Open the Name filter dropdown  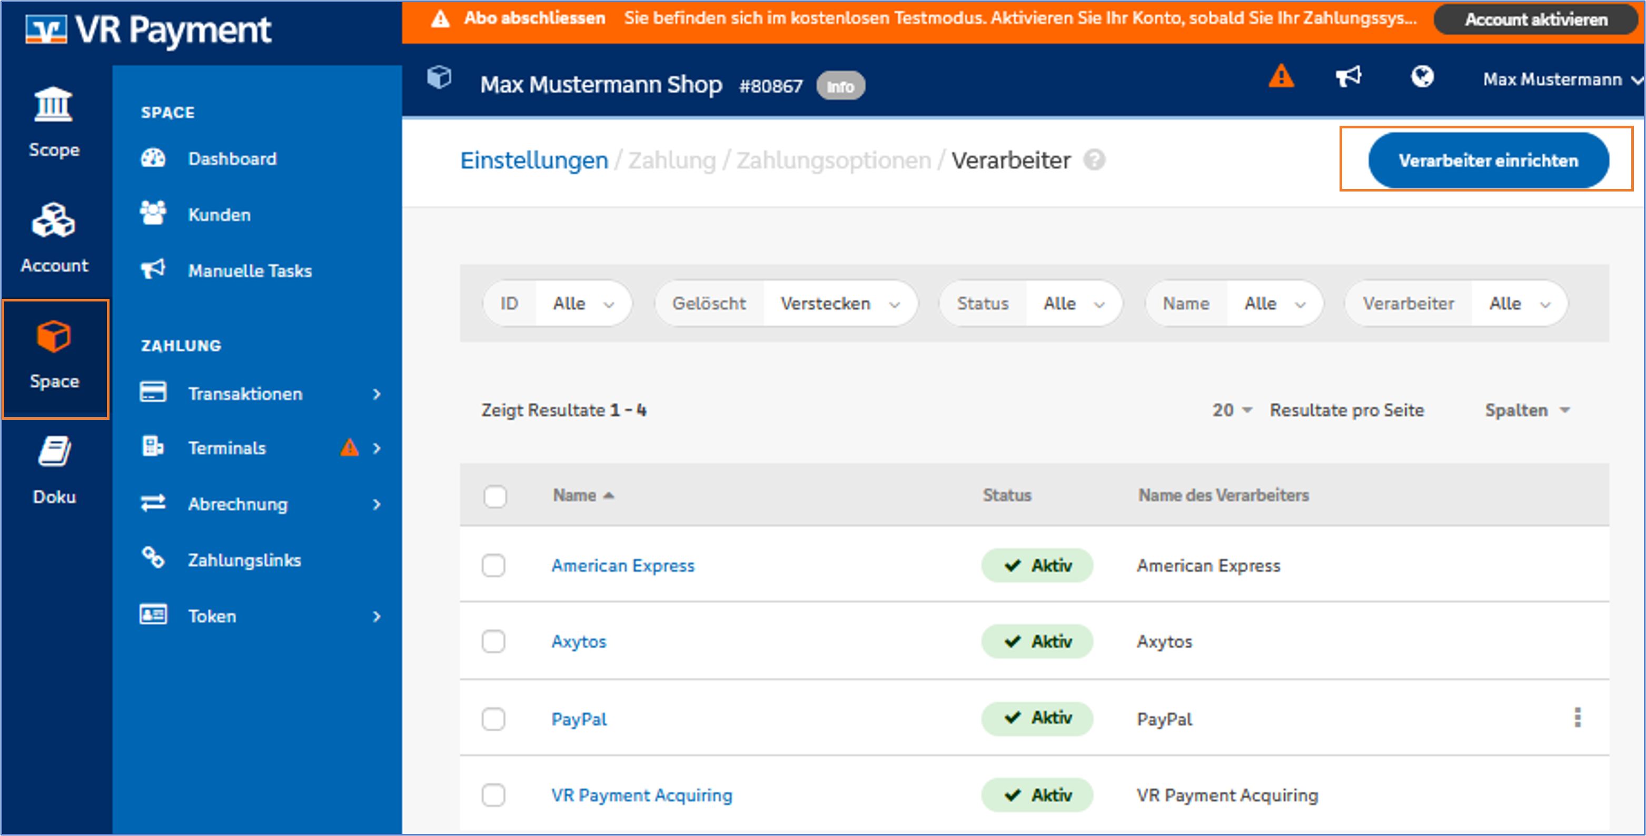pyautogui.click(x=1234, y=304)
